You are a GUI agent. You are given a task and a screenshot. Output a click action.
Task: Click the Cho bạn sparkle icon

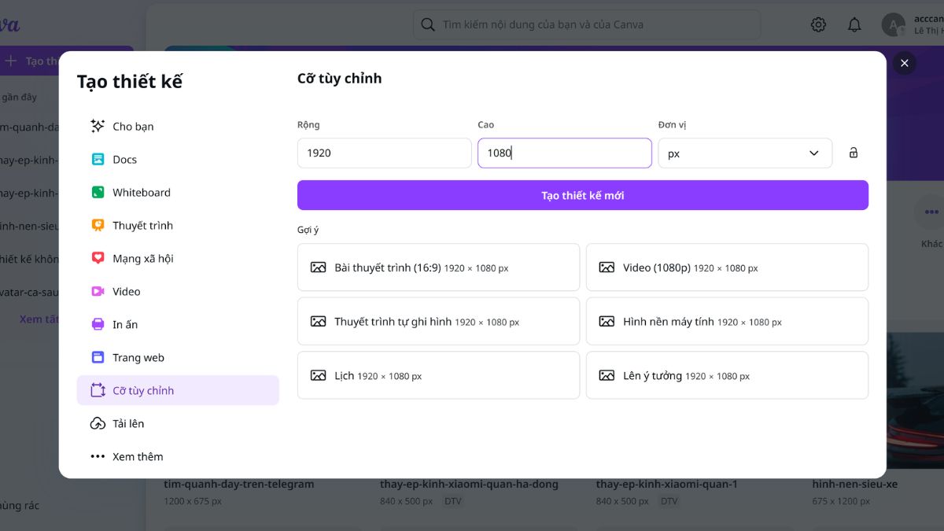tap(98, 126)
